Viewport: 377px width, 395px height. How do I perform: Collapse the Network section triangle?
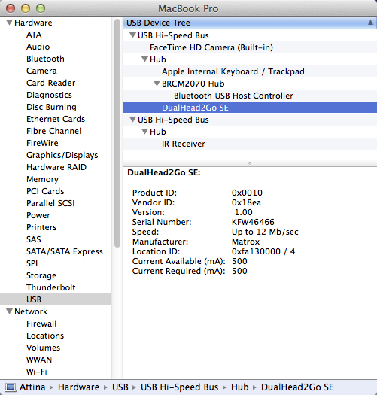[x=9, y=311]
